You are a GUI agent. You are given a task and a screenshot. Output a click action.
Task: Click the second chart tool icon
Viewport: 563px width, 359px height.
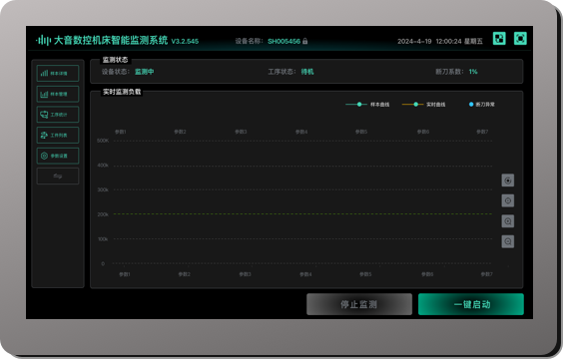(x=508, y=200)
